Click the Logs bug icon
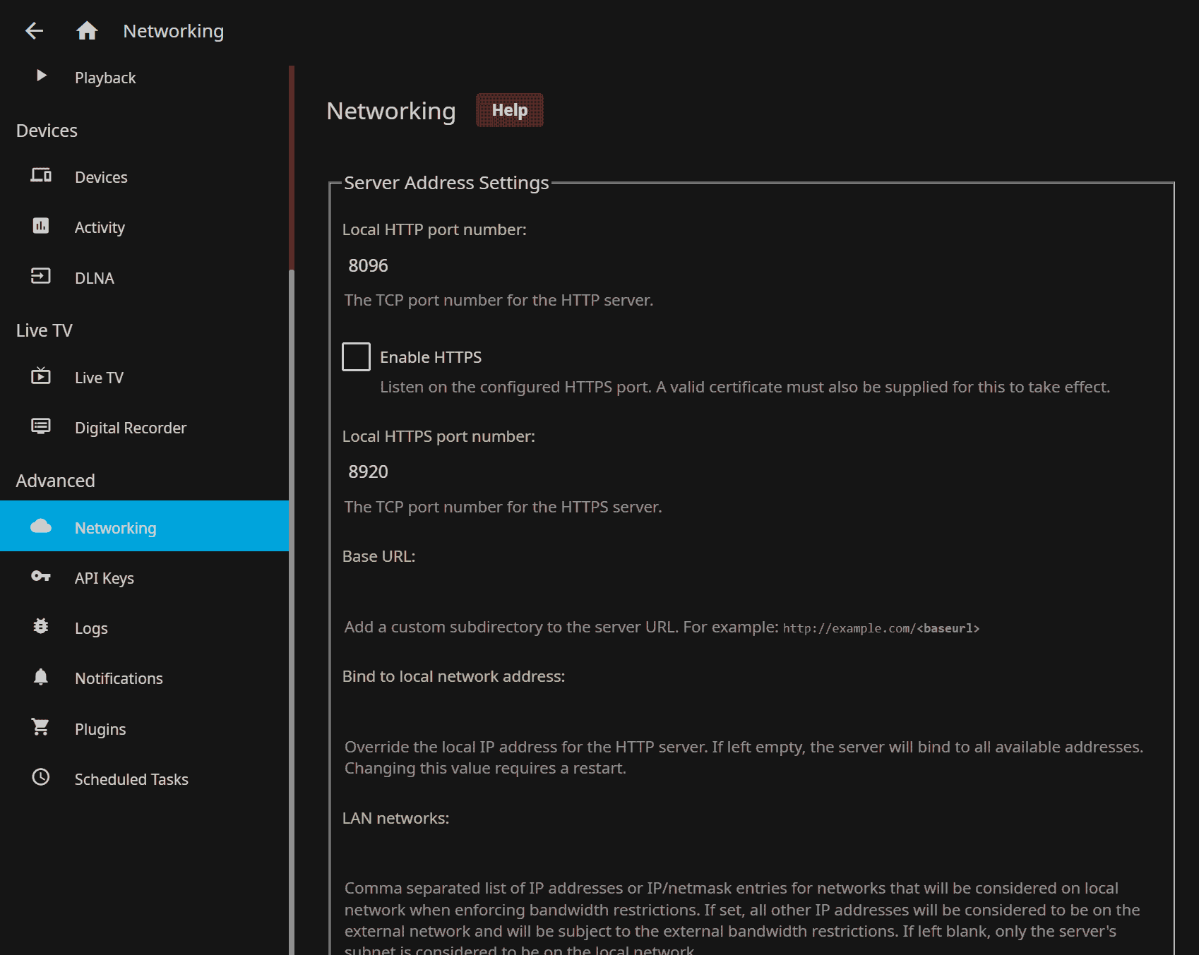The height and width of the screenshot is (955, 1199). [x=41, y=627]
